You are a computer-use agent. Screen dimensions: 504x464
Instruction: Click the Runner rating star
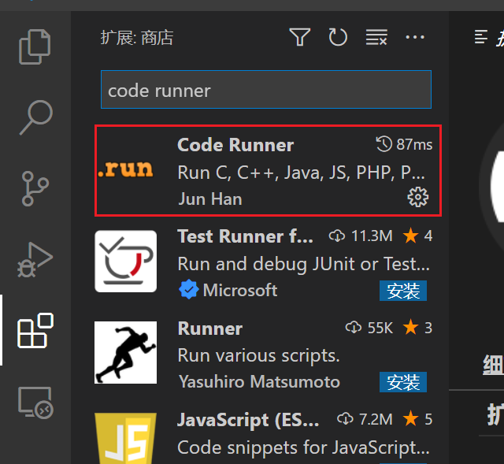(x=410, y=328)
